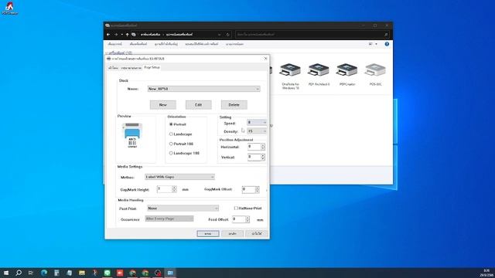Click Add a device in the explorer toolbar
495x278 pixels.
115,44
